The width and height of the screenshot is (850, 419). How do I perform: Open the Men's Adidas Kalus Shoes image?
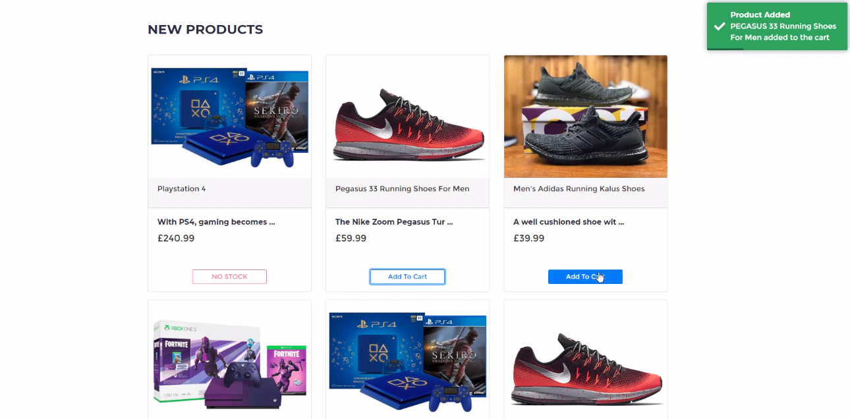tap(585, 116)
